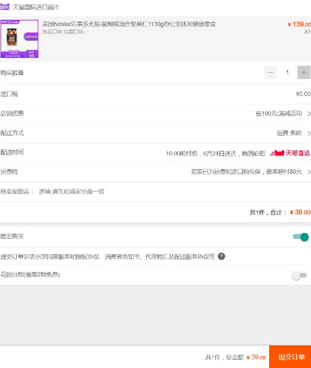Click the 进口税 ¥0.00 value

pos(303,94)
